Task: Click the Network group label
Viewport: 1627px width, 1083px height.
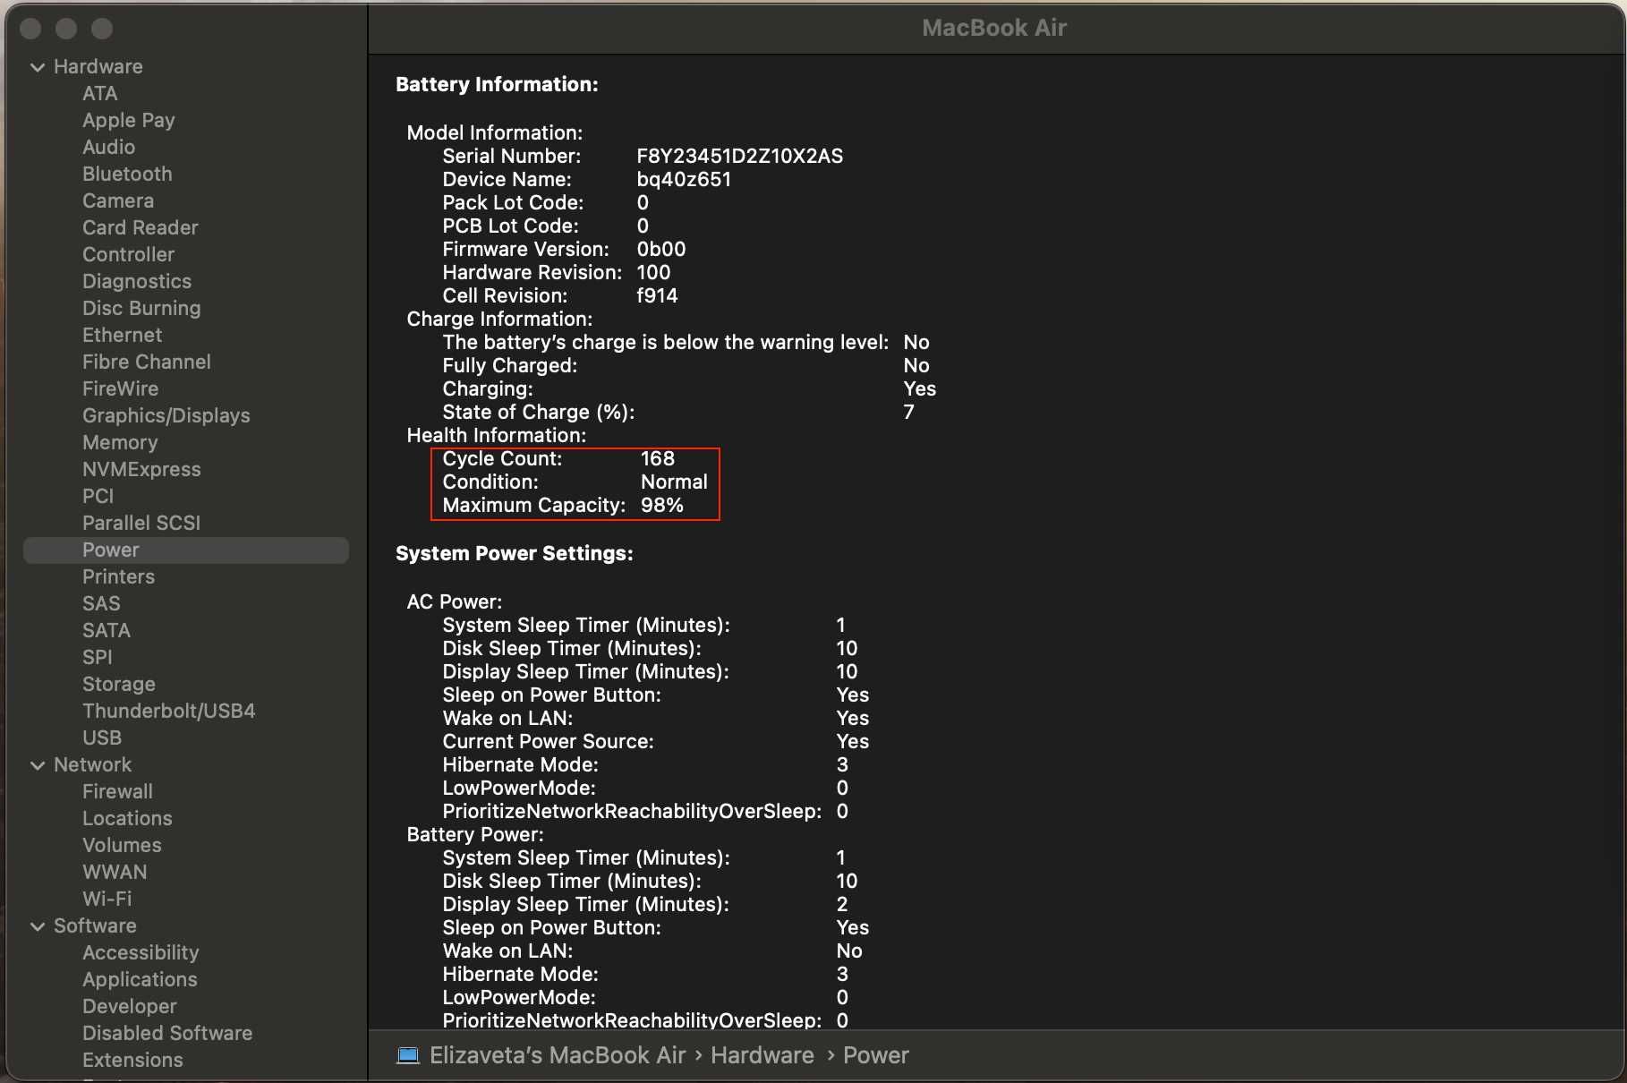Action: (92, 764)
